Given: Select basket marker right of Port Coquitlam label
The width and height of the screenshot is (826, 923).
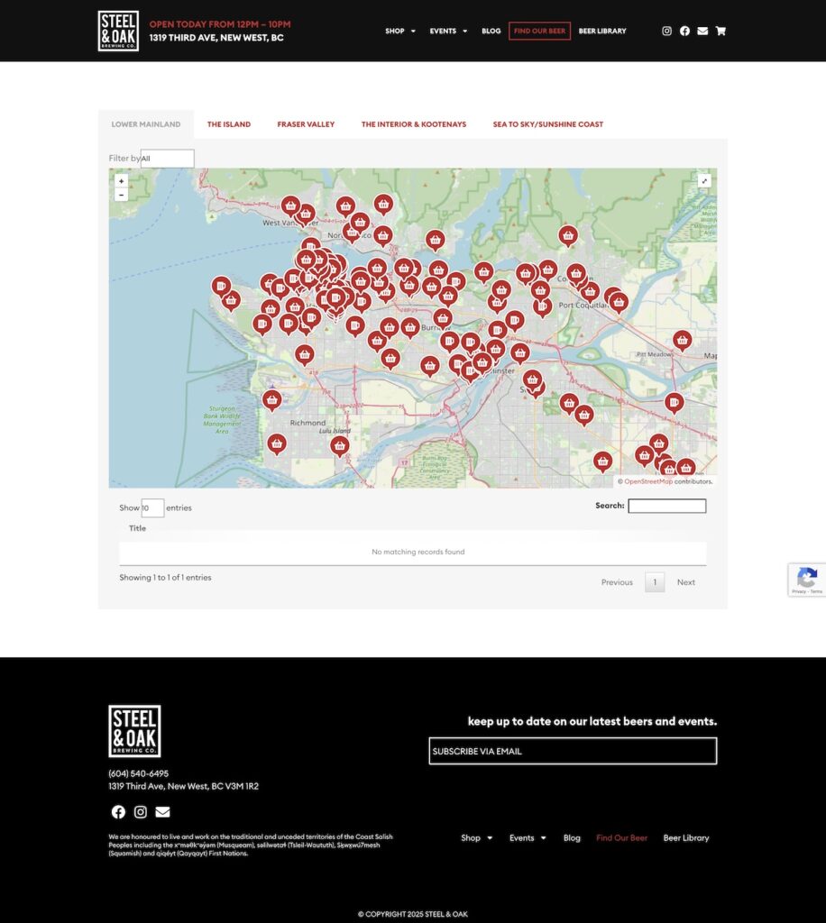Looking at the screenshot, I should (x=619, y=303).
